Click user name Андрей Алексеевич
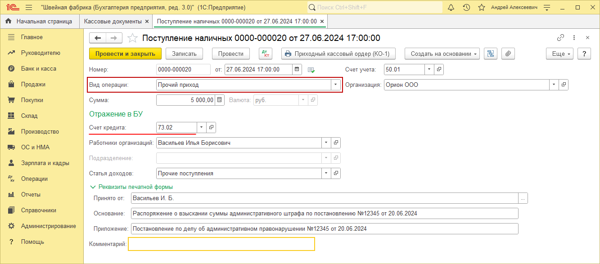The width and height of the screenshot is (600, 264). tap(514, 8)
